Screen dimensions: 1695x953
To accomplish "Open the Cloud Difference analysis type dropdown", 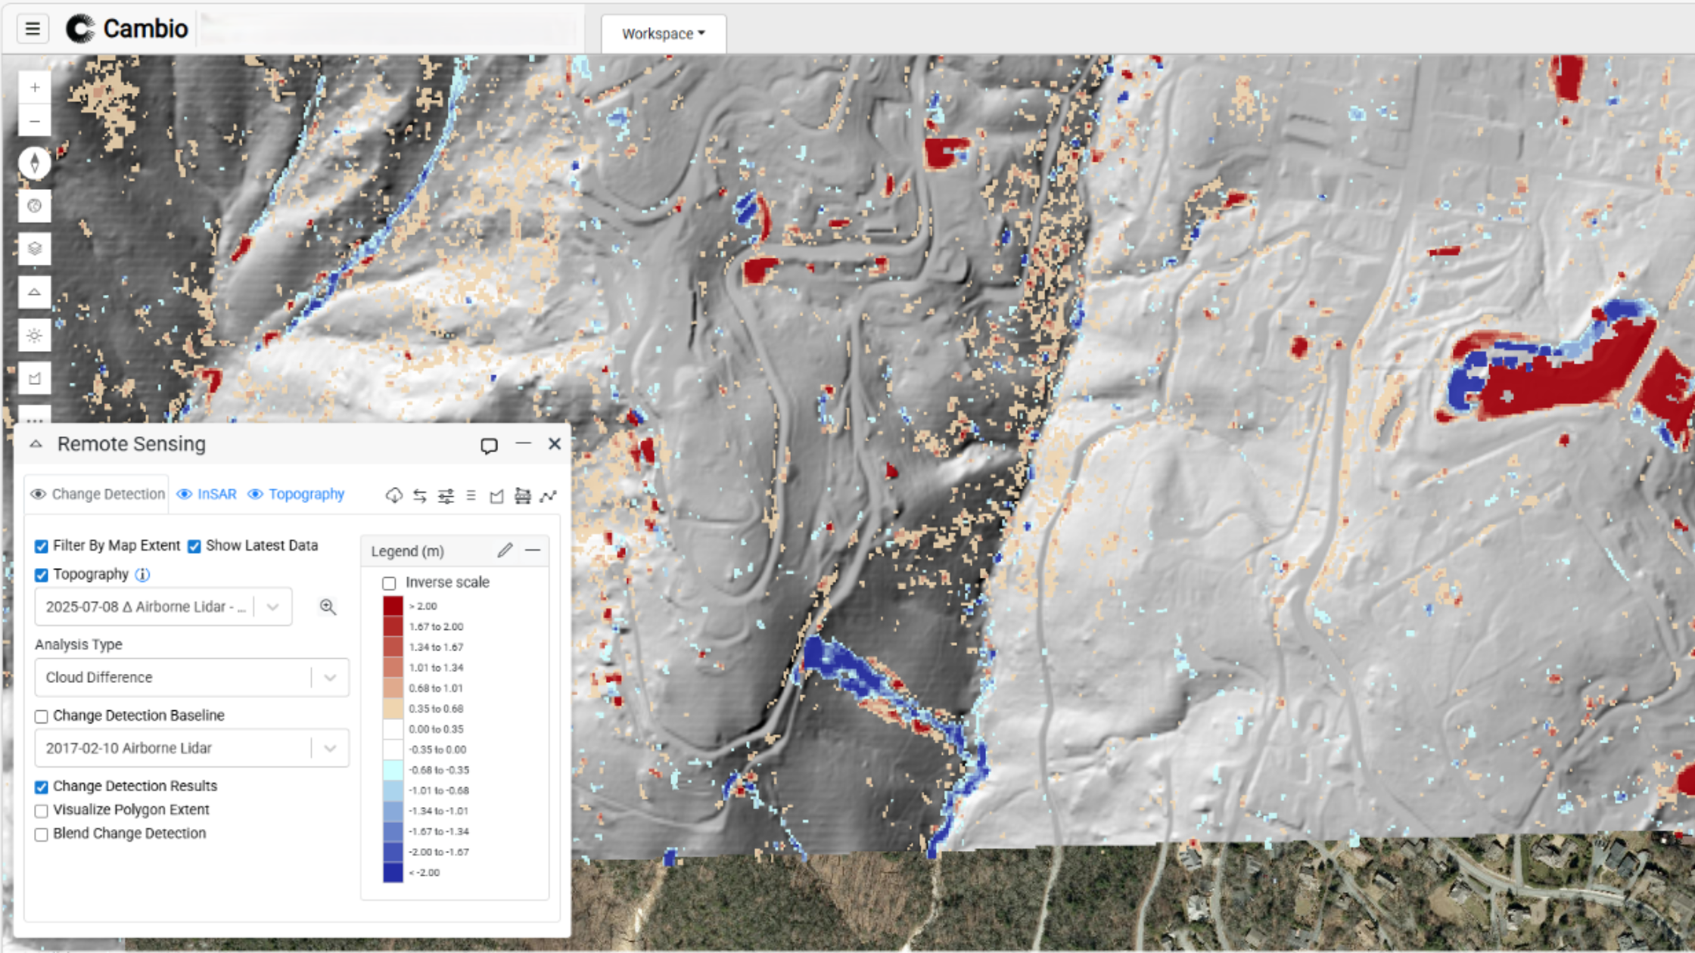I will pyautogui.click(x=191, y=678).
